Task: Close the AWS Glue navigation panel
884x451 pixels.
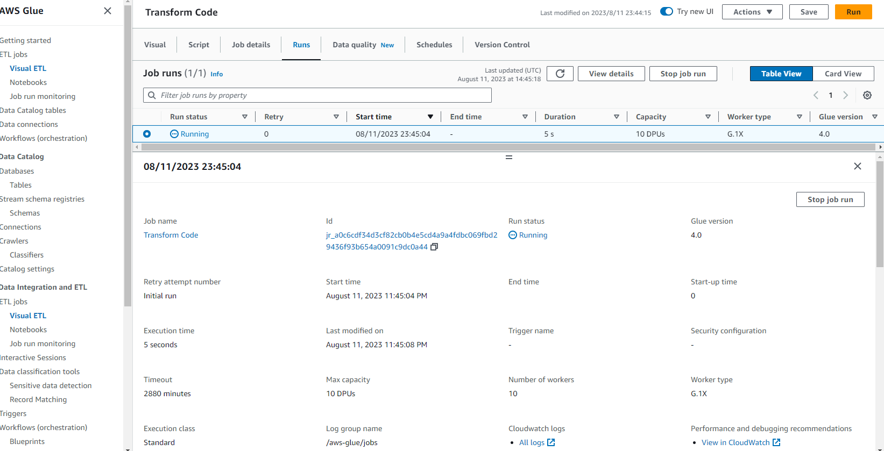Action: point(108,11)
